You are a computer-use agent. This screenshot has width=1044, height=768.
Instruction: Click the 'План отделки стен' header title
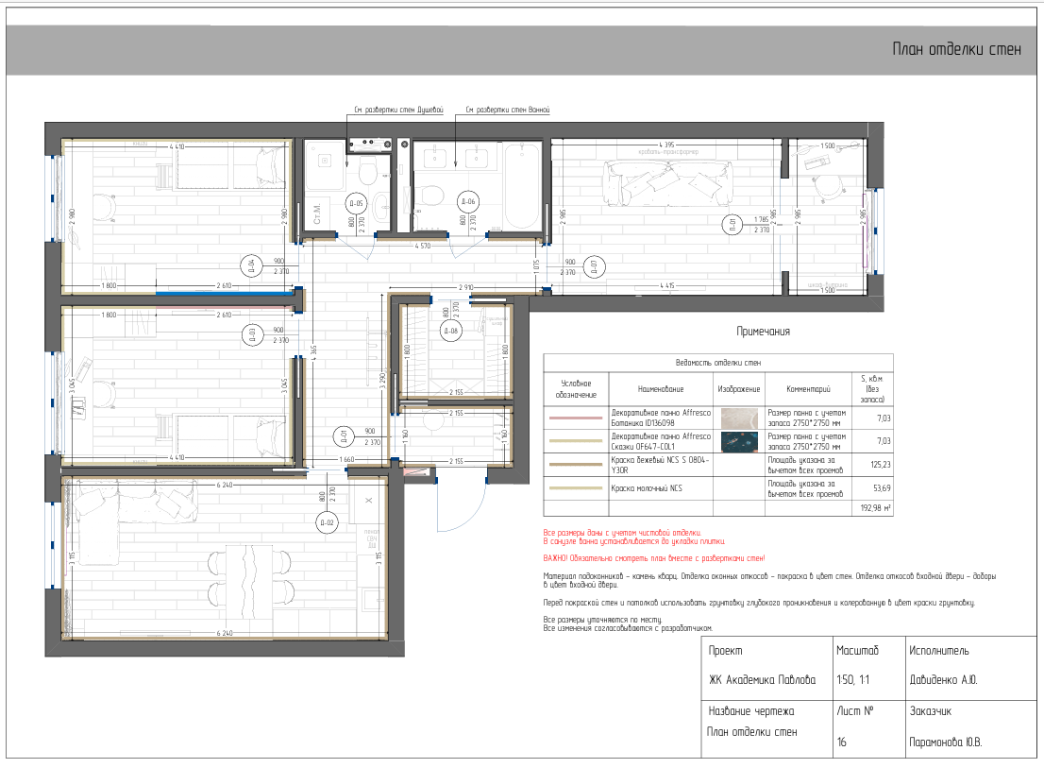956,50
